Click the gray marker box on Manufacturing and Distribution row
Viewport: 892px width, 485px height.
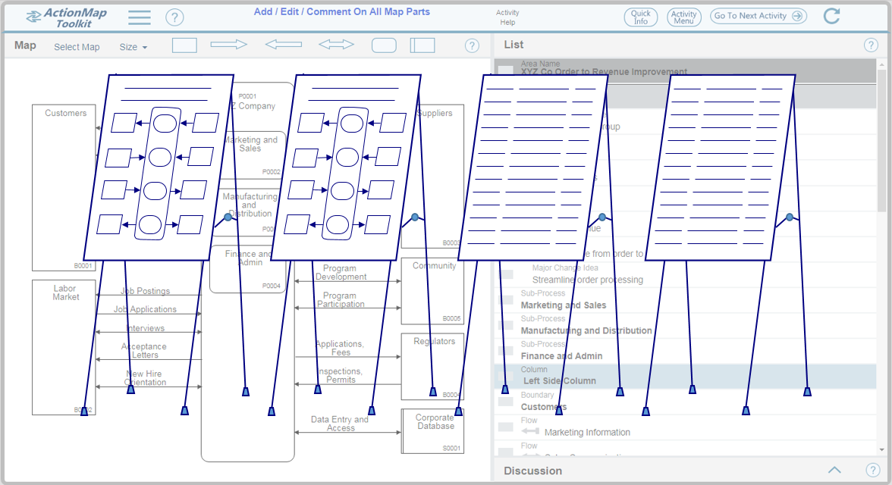(505, 325)
